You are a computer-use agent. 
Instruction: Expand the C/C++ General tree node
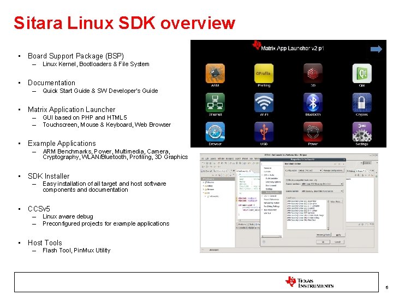(x=262, y=196)
